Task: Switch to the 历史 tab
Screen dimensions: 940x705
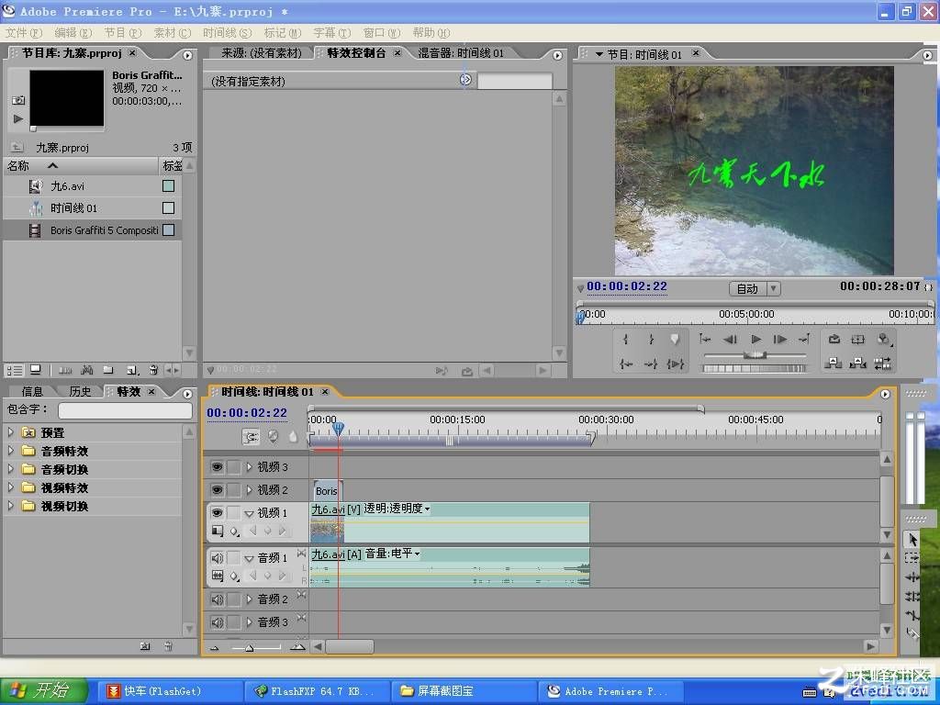Action: [81, 391]
